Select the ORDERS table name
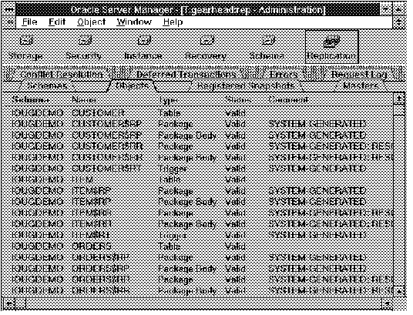The width and height of the screenshot is (413, 315). pyautogui.click(x=92, y=246)
